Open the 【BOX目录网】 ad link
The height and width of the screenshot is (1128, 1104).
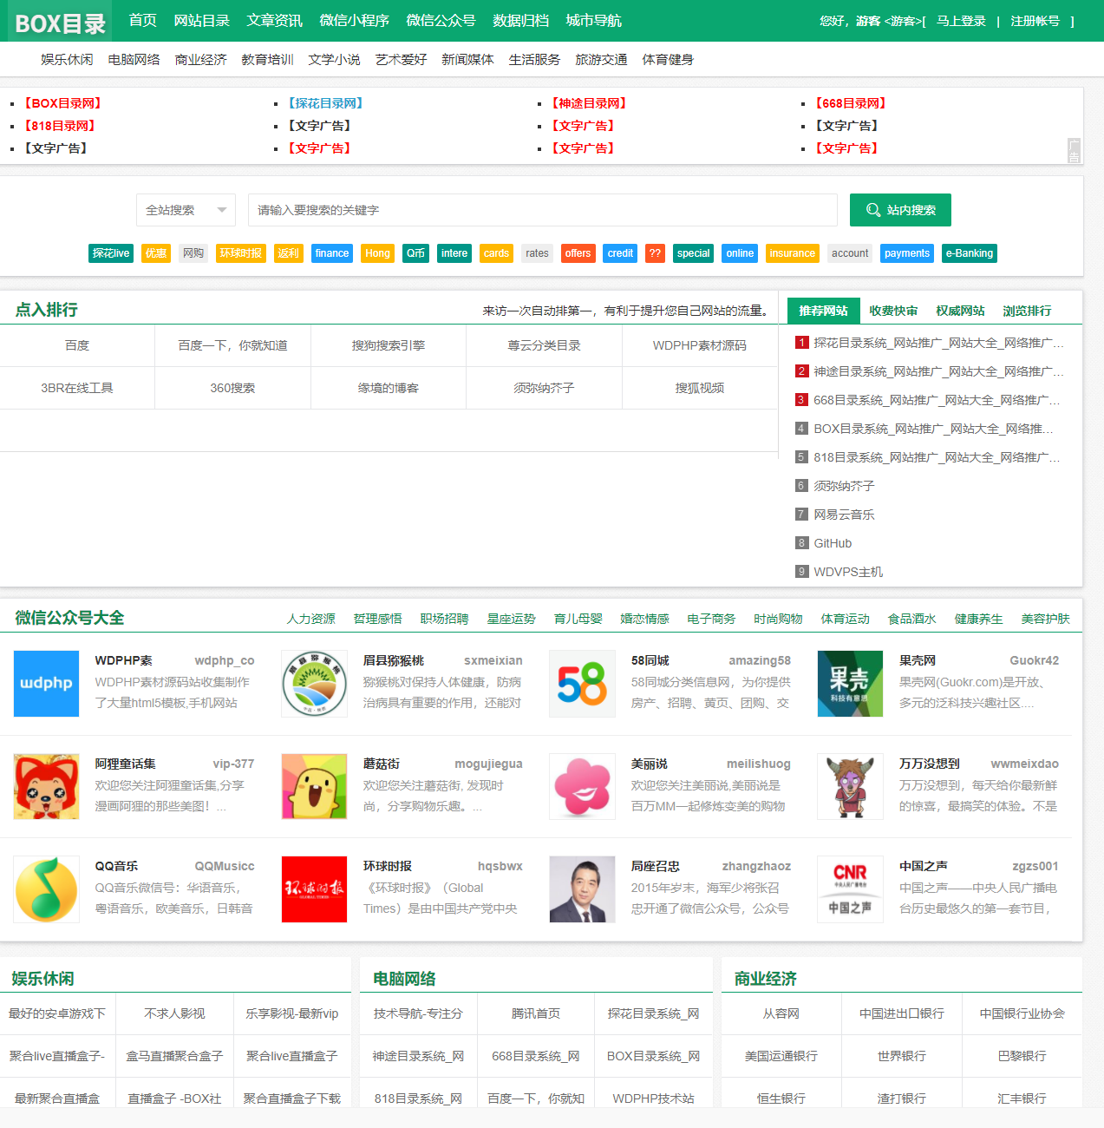tap(62, 103)
